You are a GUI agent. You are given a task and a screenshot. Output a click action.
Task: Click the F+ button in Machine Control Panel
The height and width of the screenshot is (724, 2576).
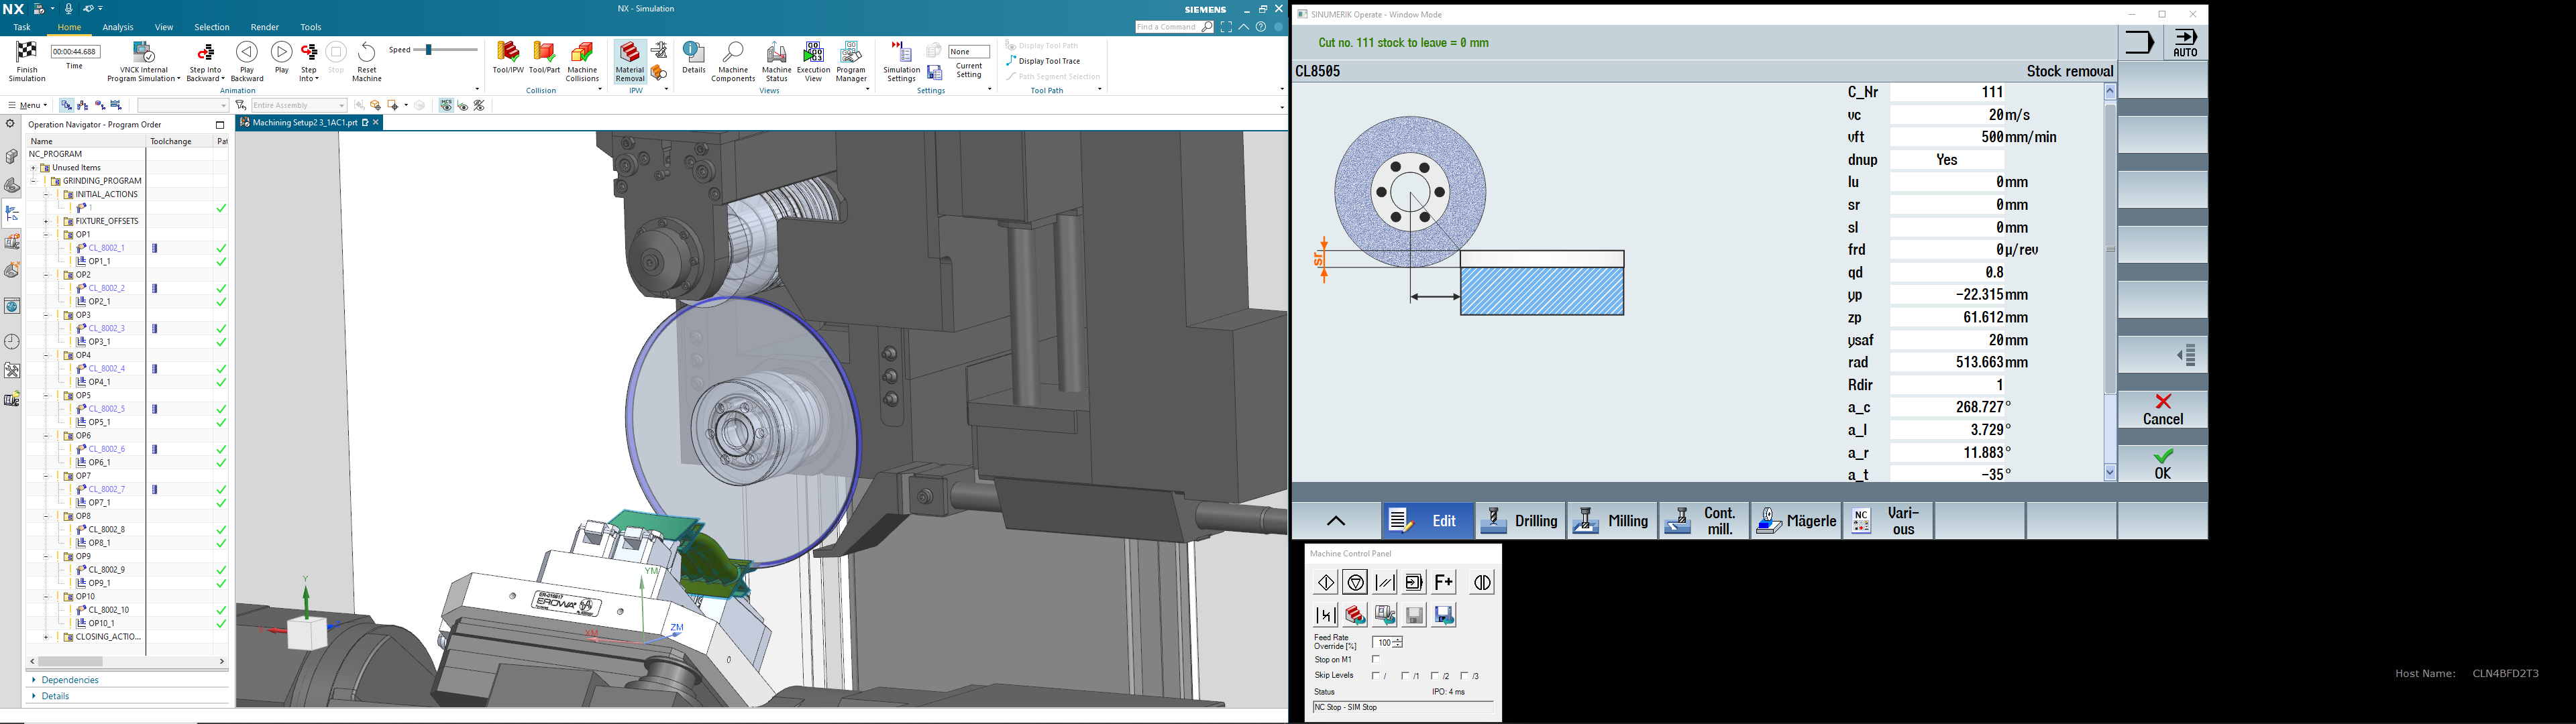(1444, 582)
